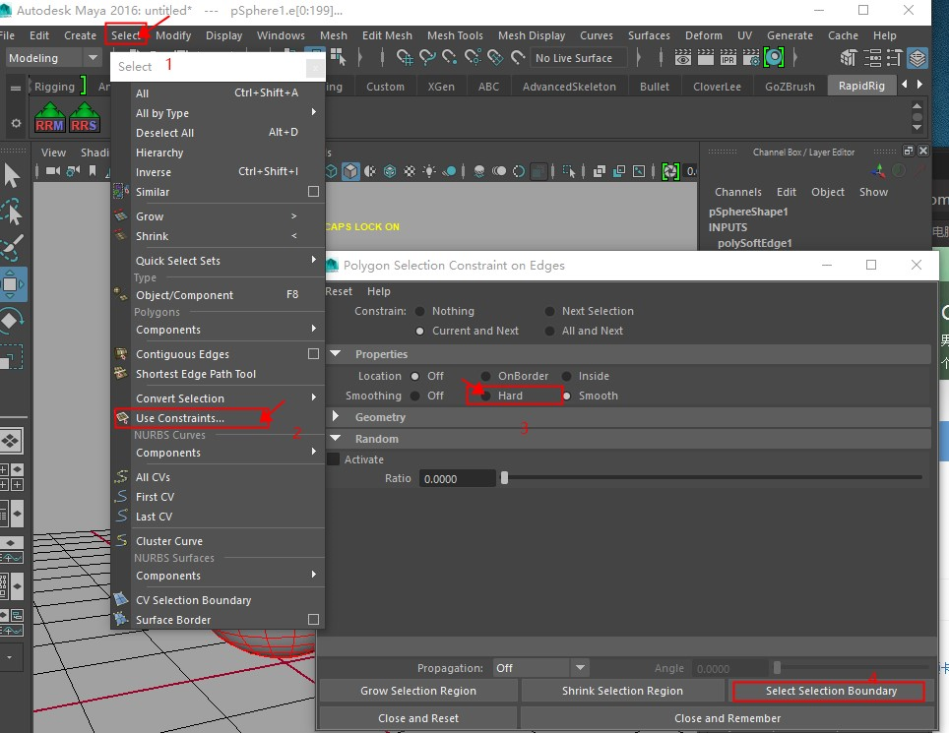The width and height of the screenshot is (949, 733).
Task: Collapse the Properties section
Action: [336, 354]
